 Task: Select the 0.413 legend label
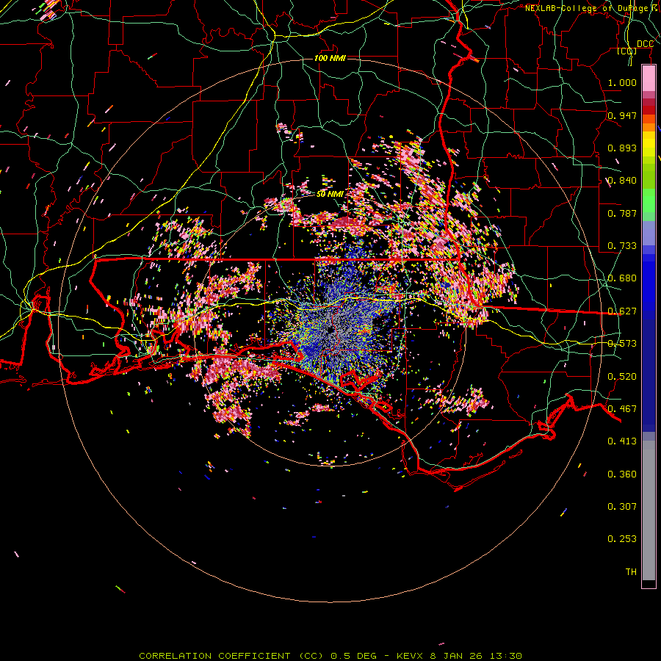[x=622, y=441]
